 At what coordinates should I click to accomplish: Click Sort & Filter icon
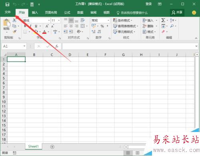pos(172,20)
